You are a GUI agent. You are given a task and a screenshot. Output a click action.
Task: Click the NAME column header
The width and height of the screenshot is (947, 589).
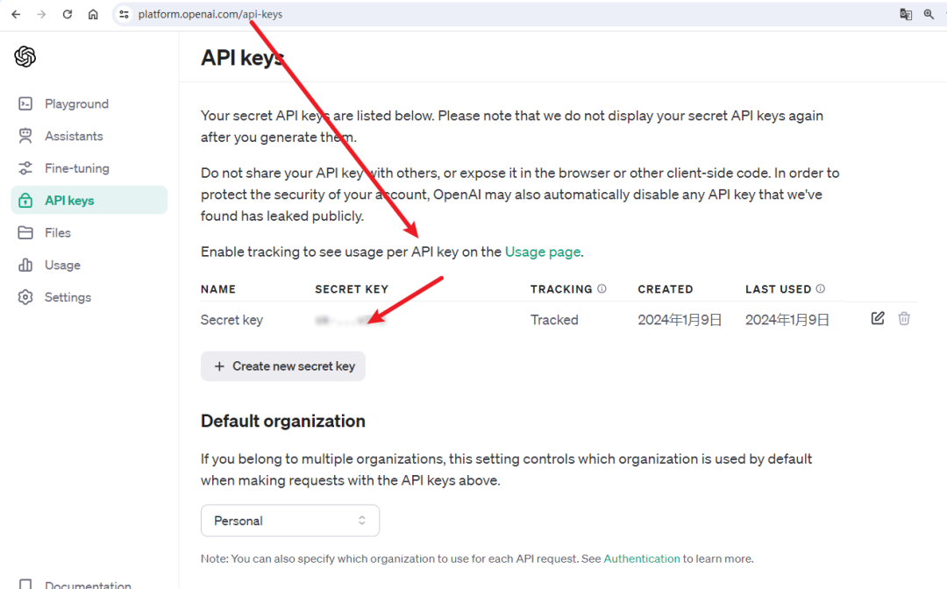pyautogui.click(x=218, y=289)
